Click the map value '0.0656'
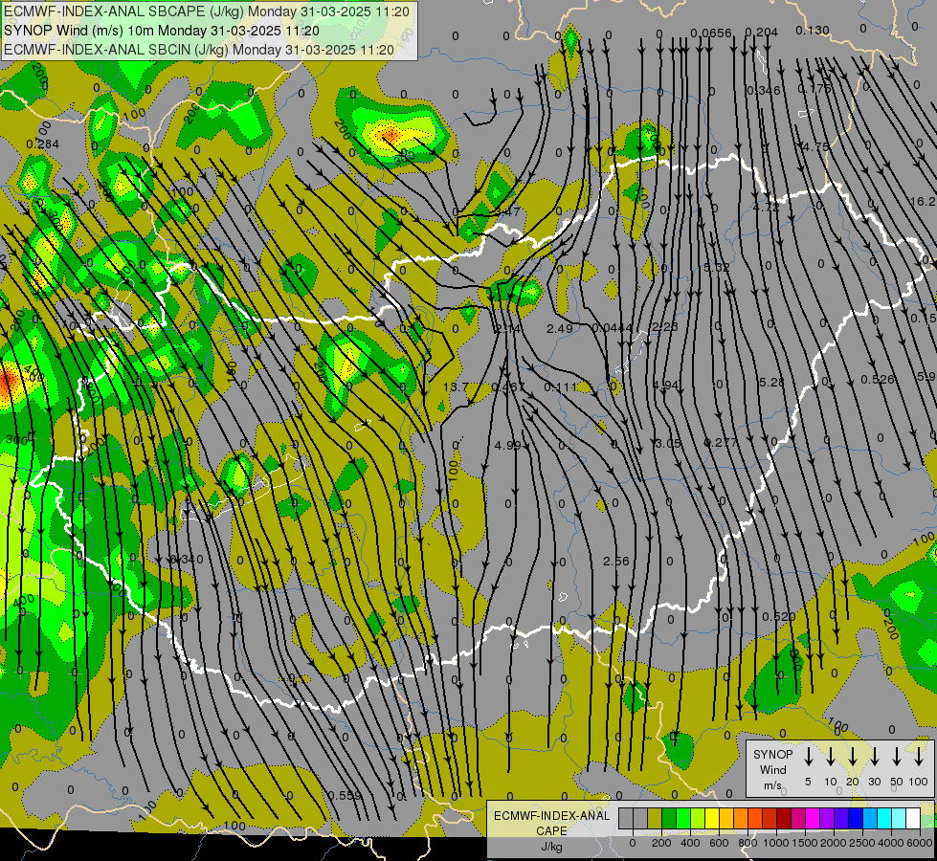 point(711,33)
